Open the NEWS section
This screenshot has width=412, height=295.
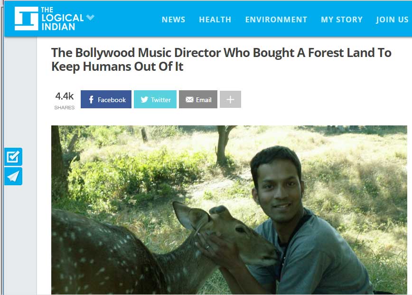coord(173,19)
